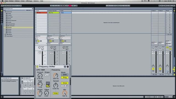Click Frequency Shifter hot-swap preset icon
176x99 pixels.
[65, 67]
